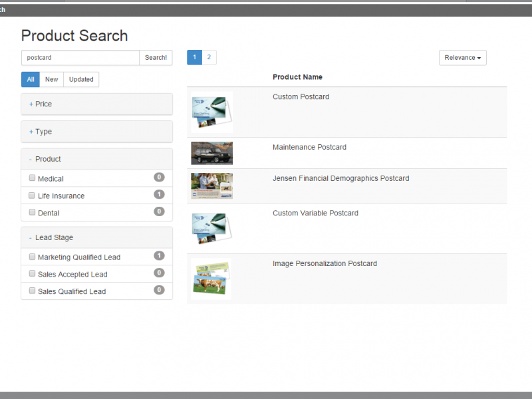Image resolution: width=532 pixels, height=399 pixels.
Task: Click the Dental count badge
Action: pos(159,211)
